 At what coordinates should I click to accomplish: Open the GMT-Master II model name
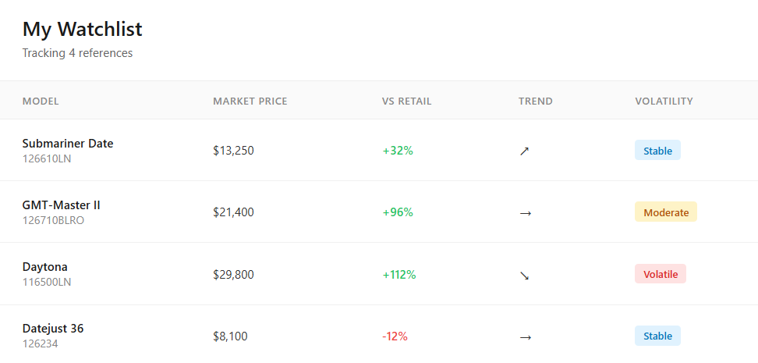pyautogui.click(x=61, y=205)
